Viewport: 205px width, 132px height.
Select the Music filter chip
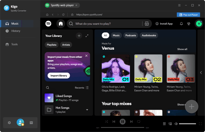click(116, 35)
